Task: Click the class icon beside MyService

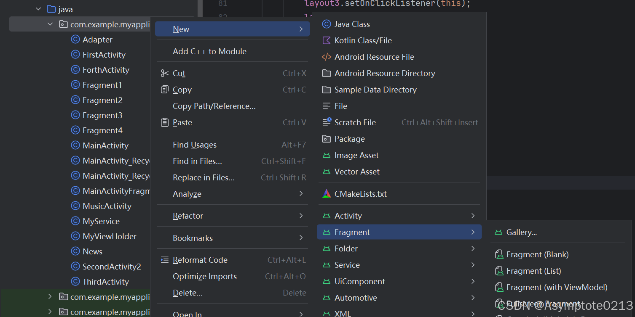Action: [75, 221]
